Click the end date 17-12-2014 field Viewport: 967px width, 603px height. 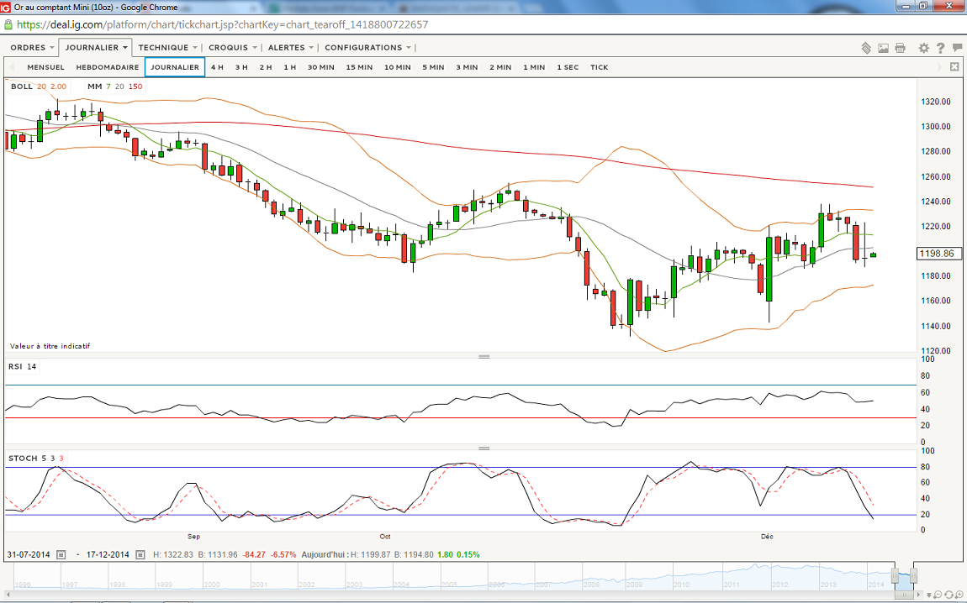coord(108,555)
